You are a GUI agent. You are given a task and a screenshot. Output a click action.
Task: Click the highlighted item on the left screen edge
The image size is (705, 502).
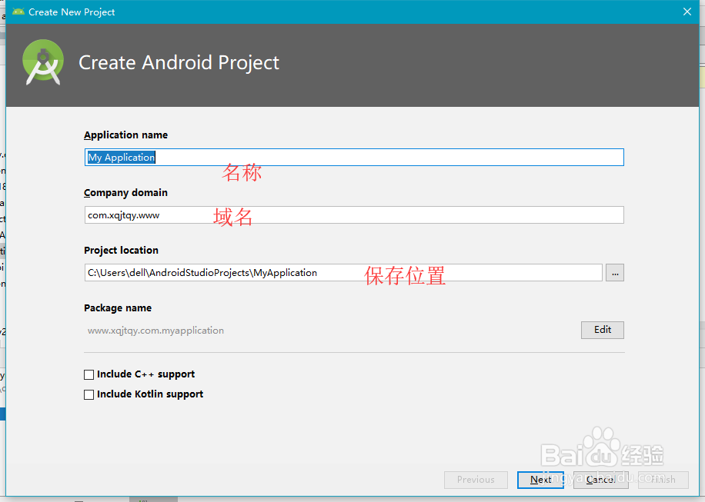click(2, 413)
